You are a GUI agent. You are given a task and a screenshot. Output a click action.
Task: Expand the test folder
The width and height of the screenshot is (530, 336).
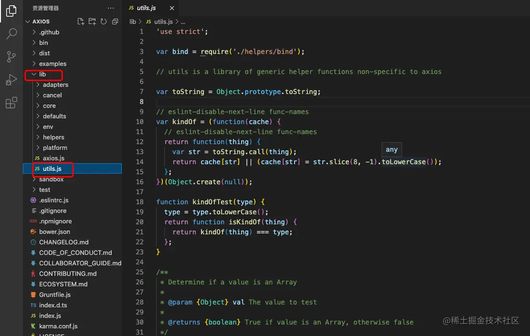72,189
